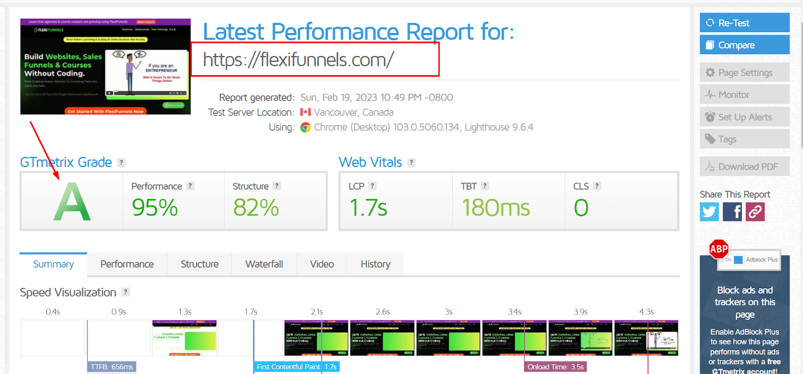803x374 pixels.
Task: Click the report generated date text
Action: [x=377, y=97]
